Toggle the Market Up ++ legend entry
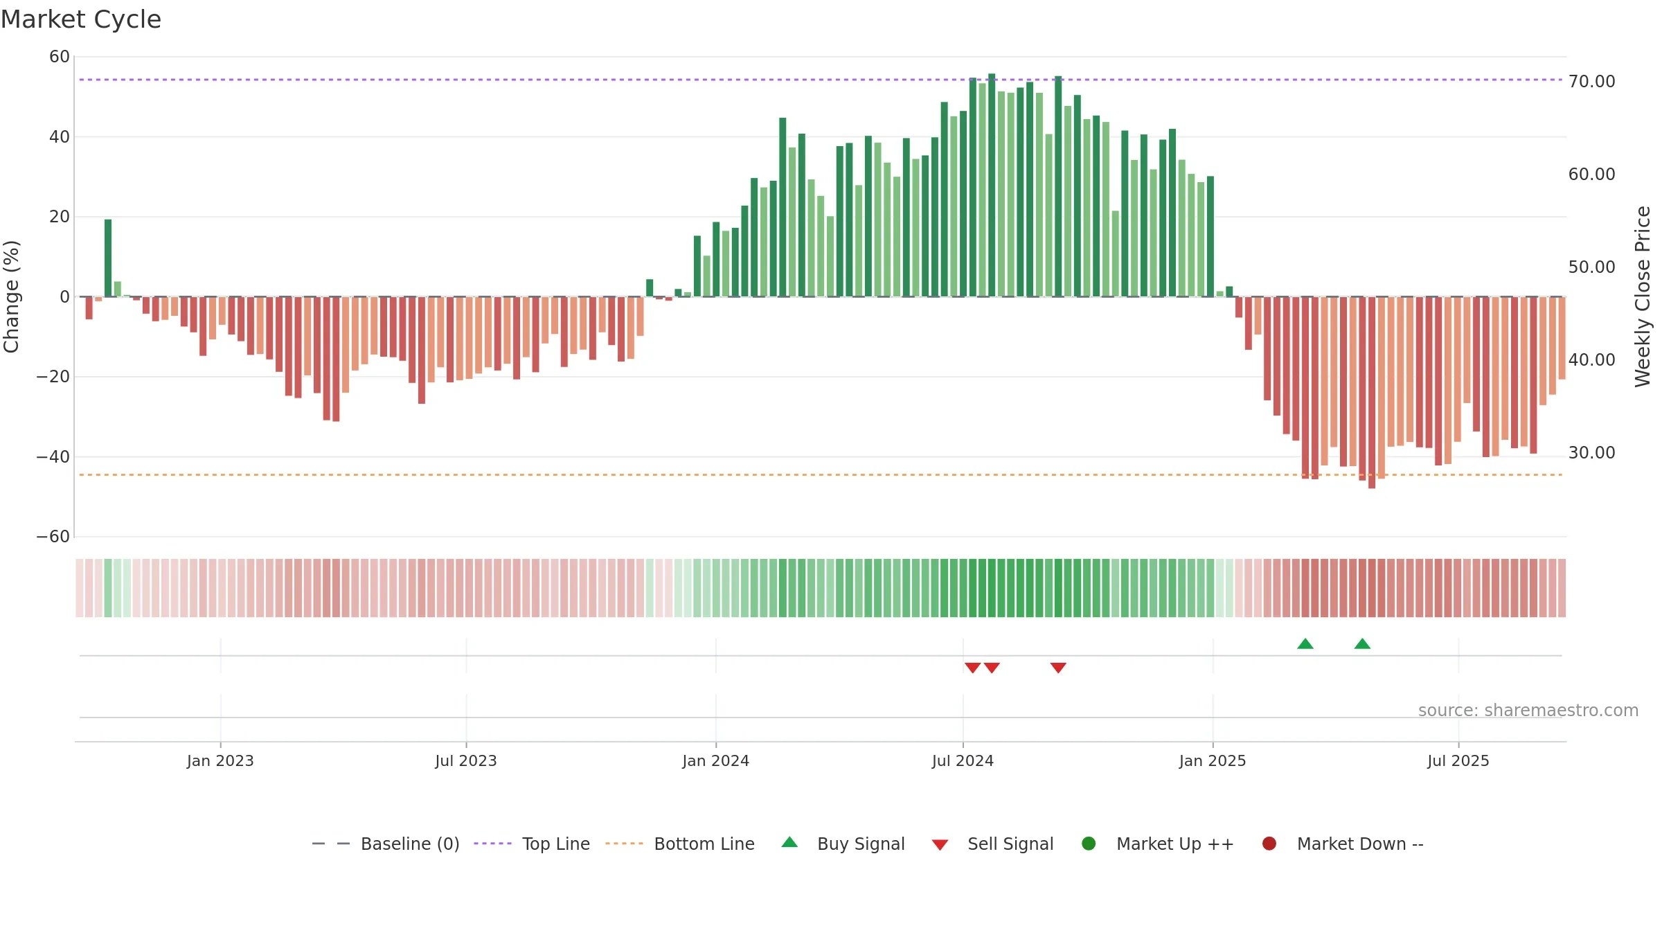The image size is (1662, 935). (1158, 844)
